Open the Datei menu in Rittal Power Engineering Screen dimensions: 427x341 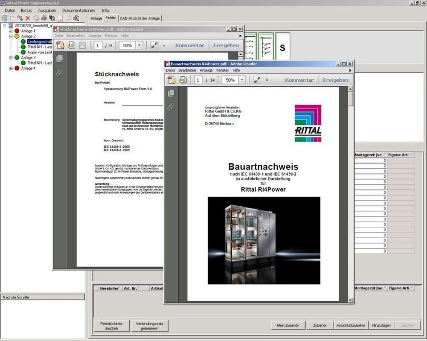point(10,11)
